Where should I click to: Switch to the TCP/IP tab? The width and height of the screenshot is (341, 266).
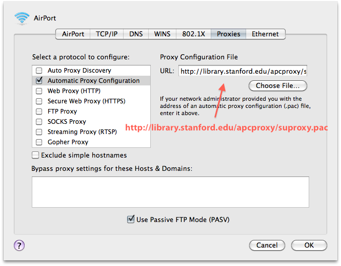[x=107, y=34]
